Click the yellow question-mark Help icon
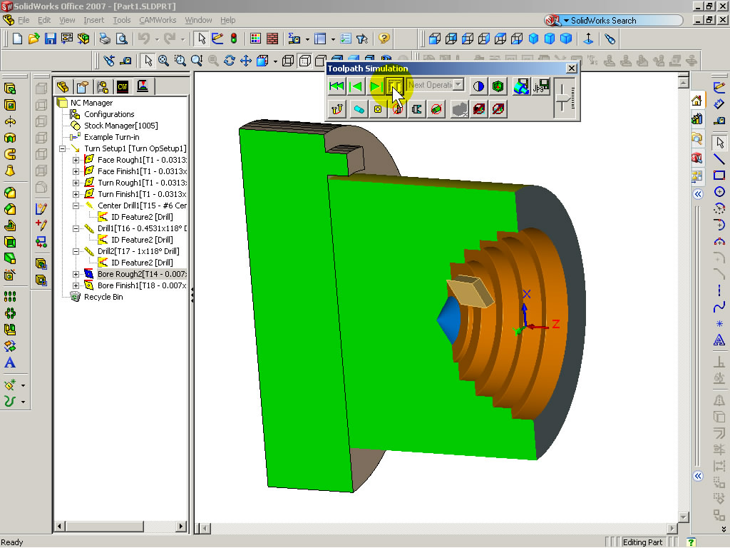The height and width of the screenshot is (548, 730). [384, 39]
